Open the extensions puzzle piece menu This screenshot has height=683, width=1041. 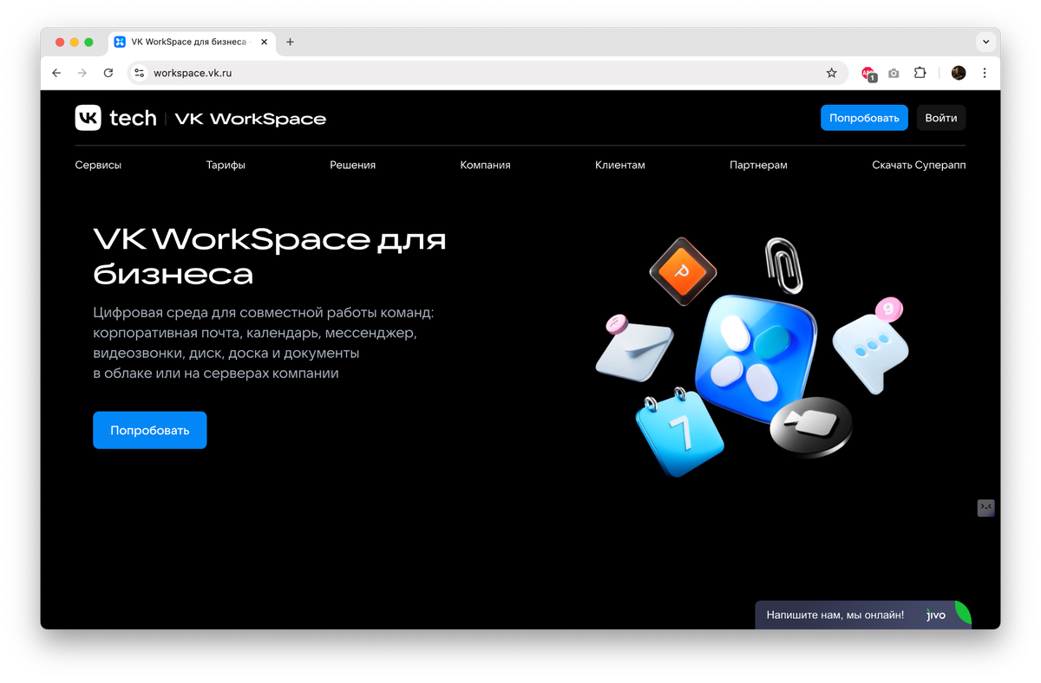(920, 73)
